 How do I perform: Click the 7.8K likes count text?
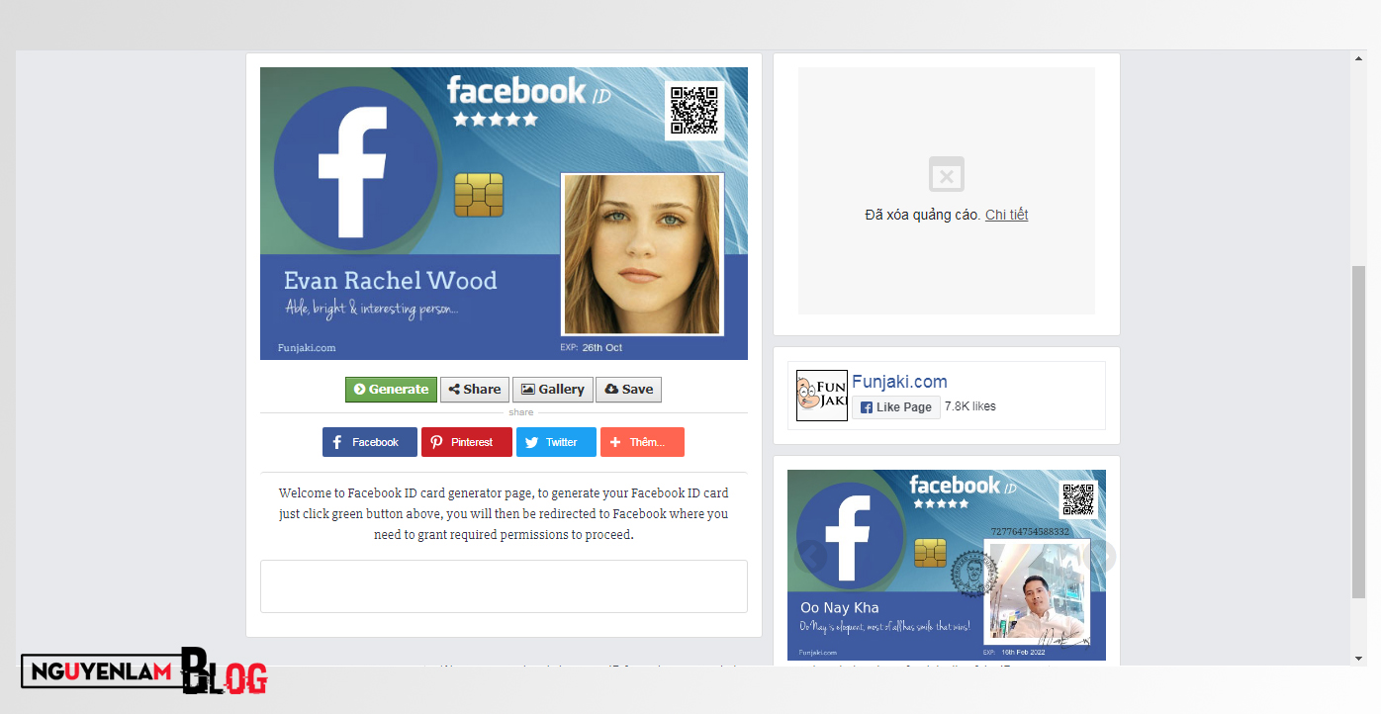pos(970,406)
